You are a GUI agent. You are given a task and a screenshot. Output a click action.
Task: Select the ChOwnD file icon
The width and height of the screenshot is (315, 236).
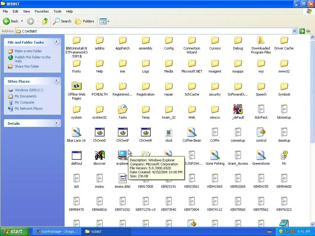click(99, 132)
